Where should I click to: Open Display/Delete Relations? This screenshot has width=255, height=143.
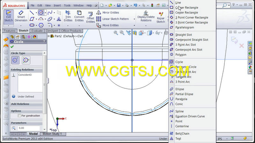pos(146,17)
